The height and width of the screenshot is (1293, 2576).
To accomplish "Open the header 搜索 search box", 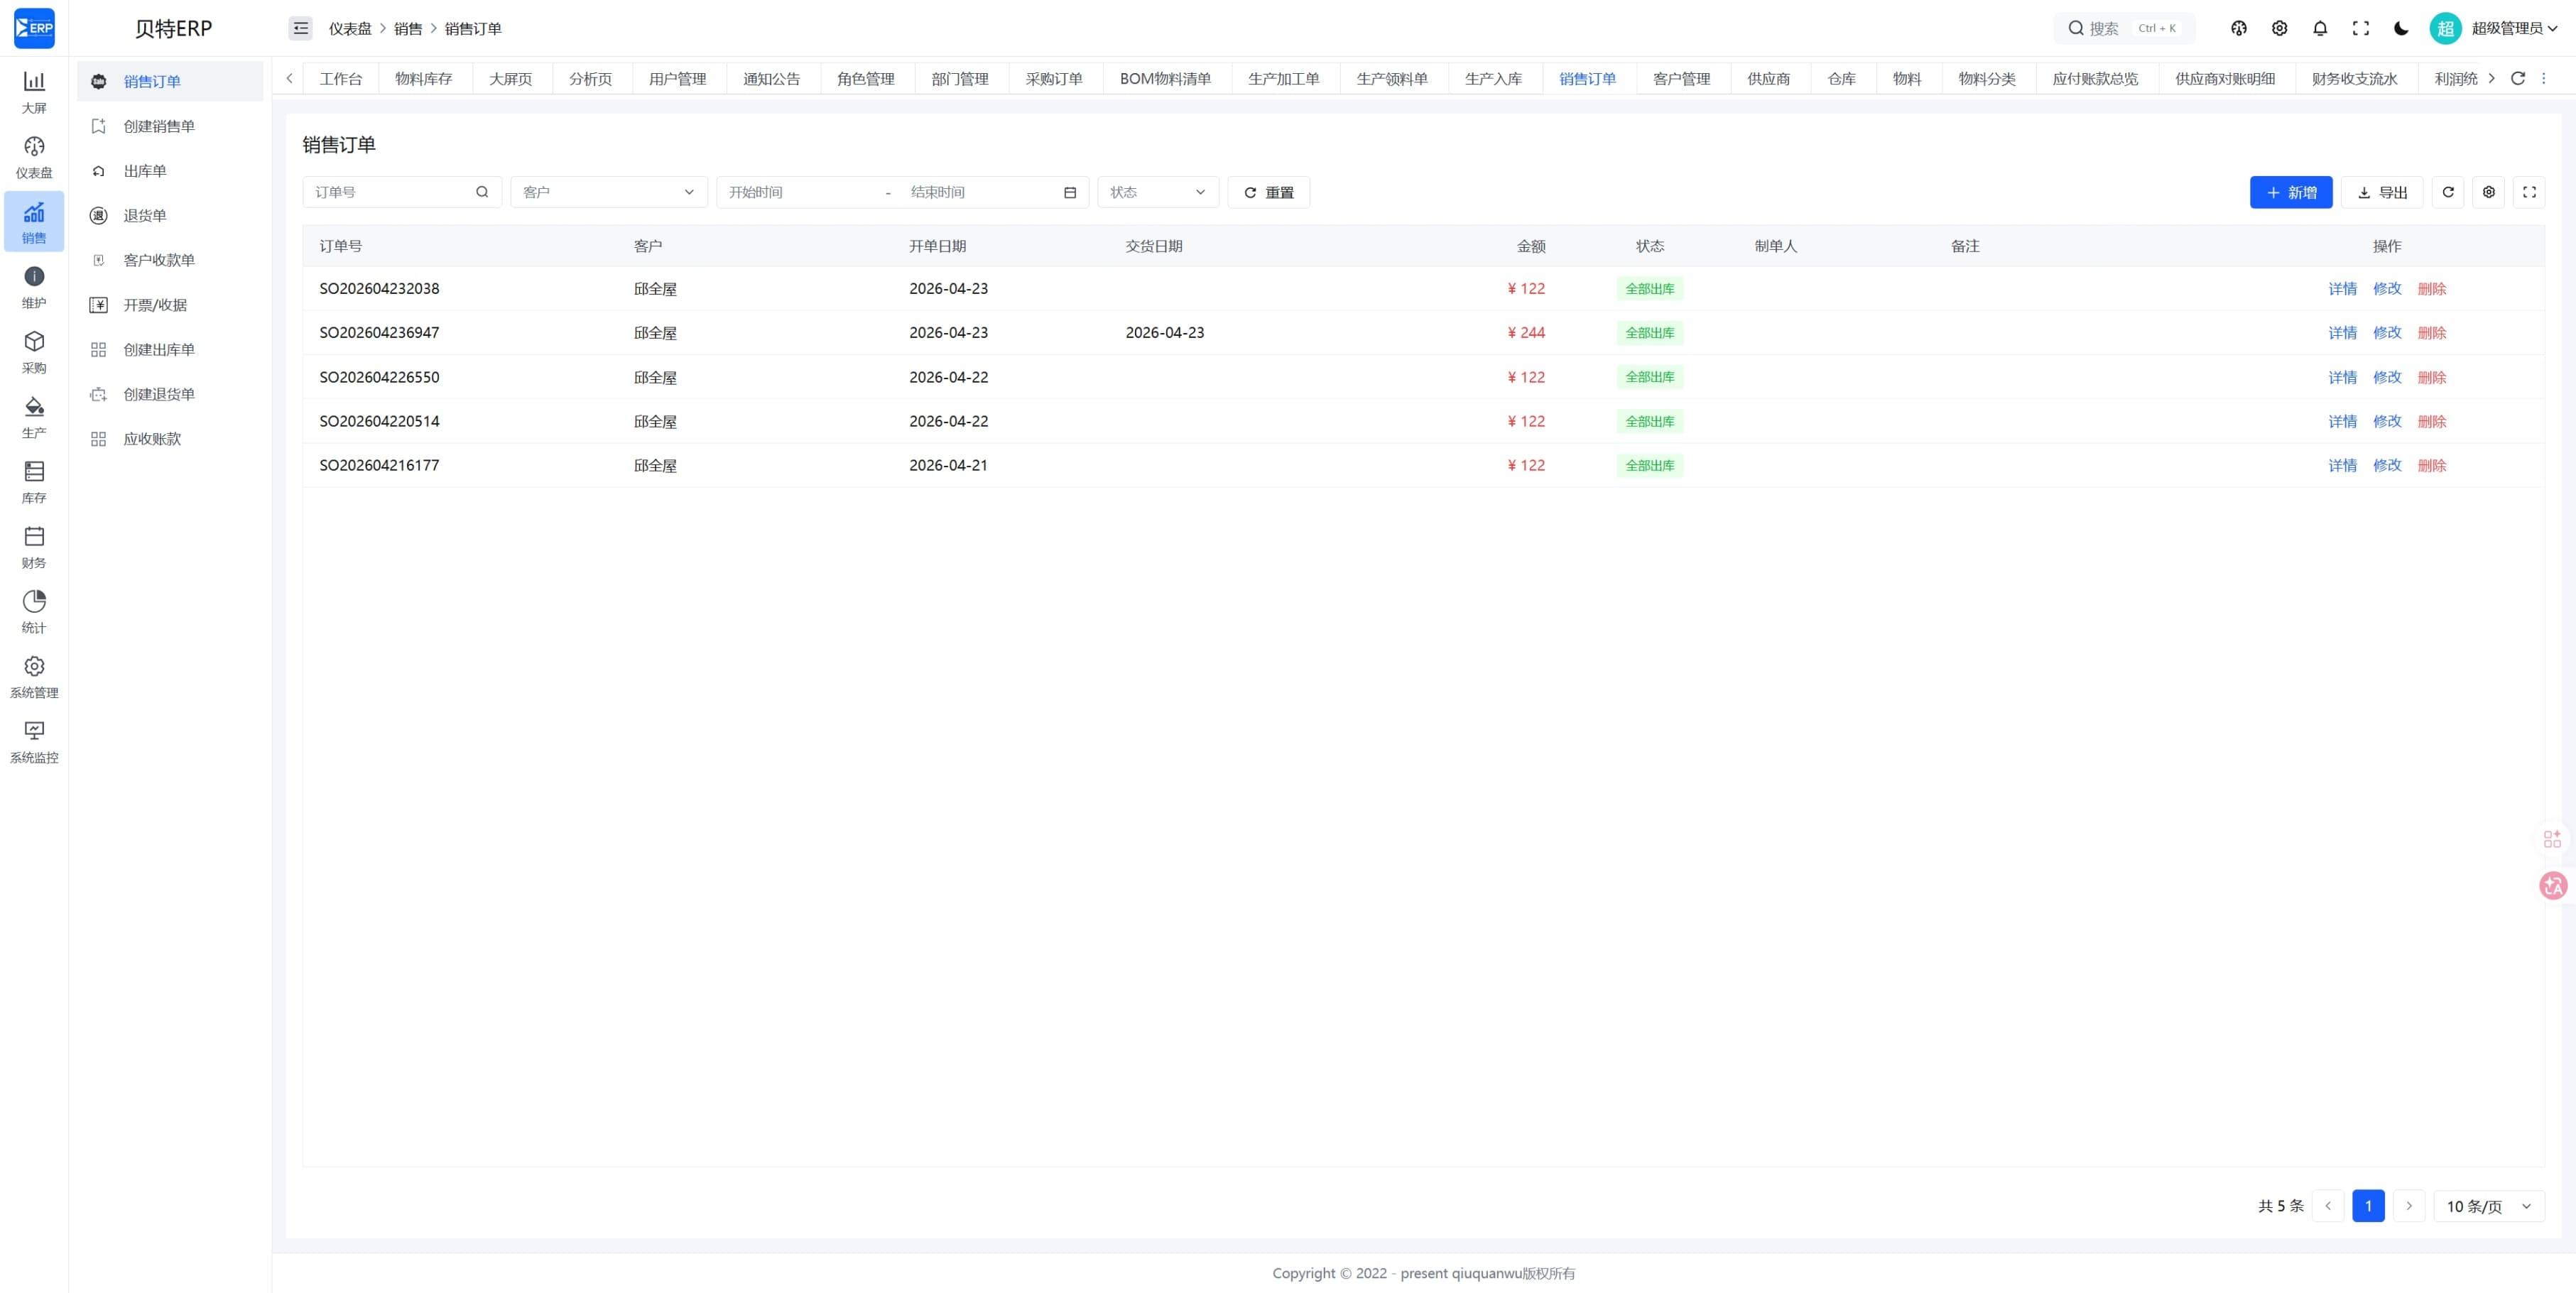I will (x=2124, y=28).
